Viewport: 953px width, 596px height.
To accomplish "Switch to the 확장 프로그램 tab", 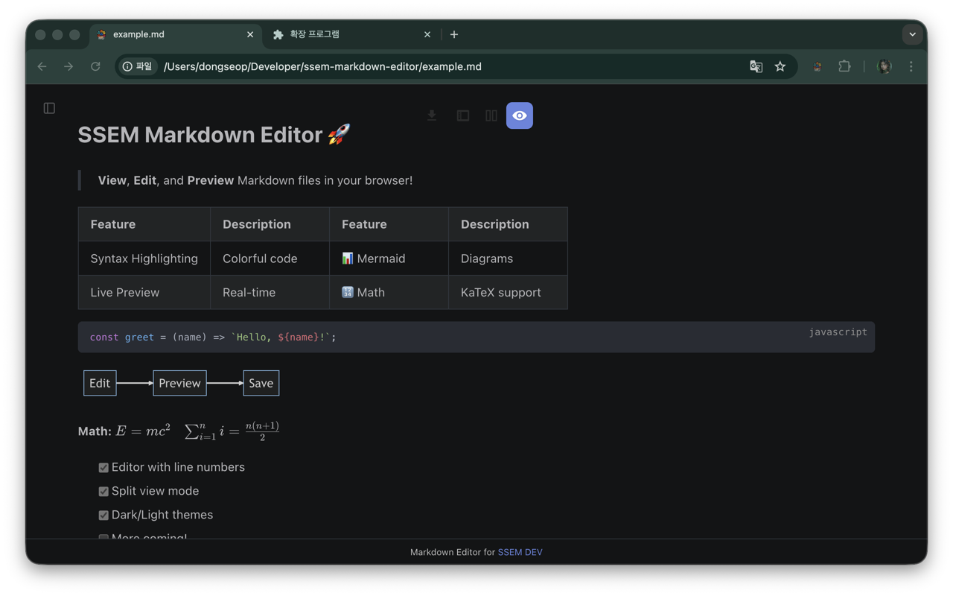I will click(351, 34).
